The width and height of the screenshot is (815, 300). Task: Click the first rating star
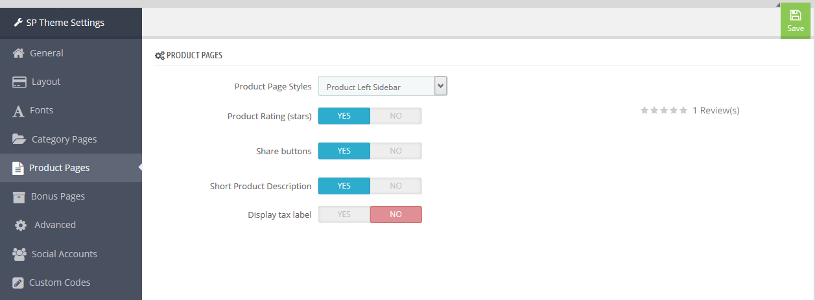click(644, 110)
